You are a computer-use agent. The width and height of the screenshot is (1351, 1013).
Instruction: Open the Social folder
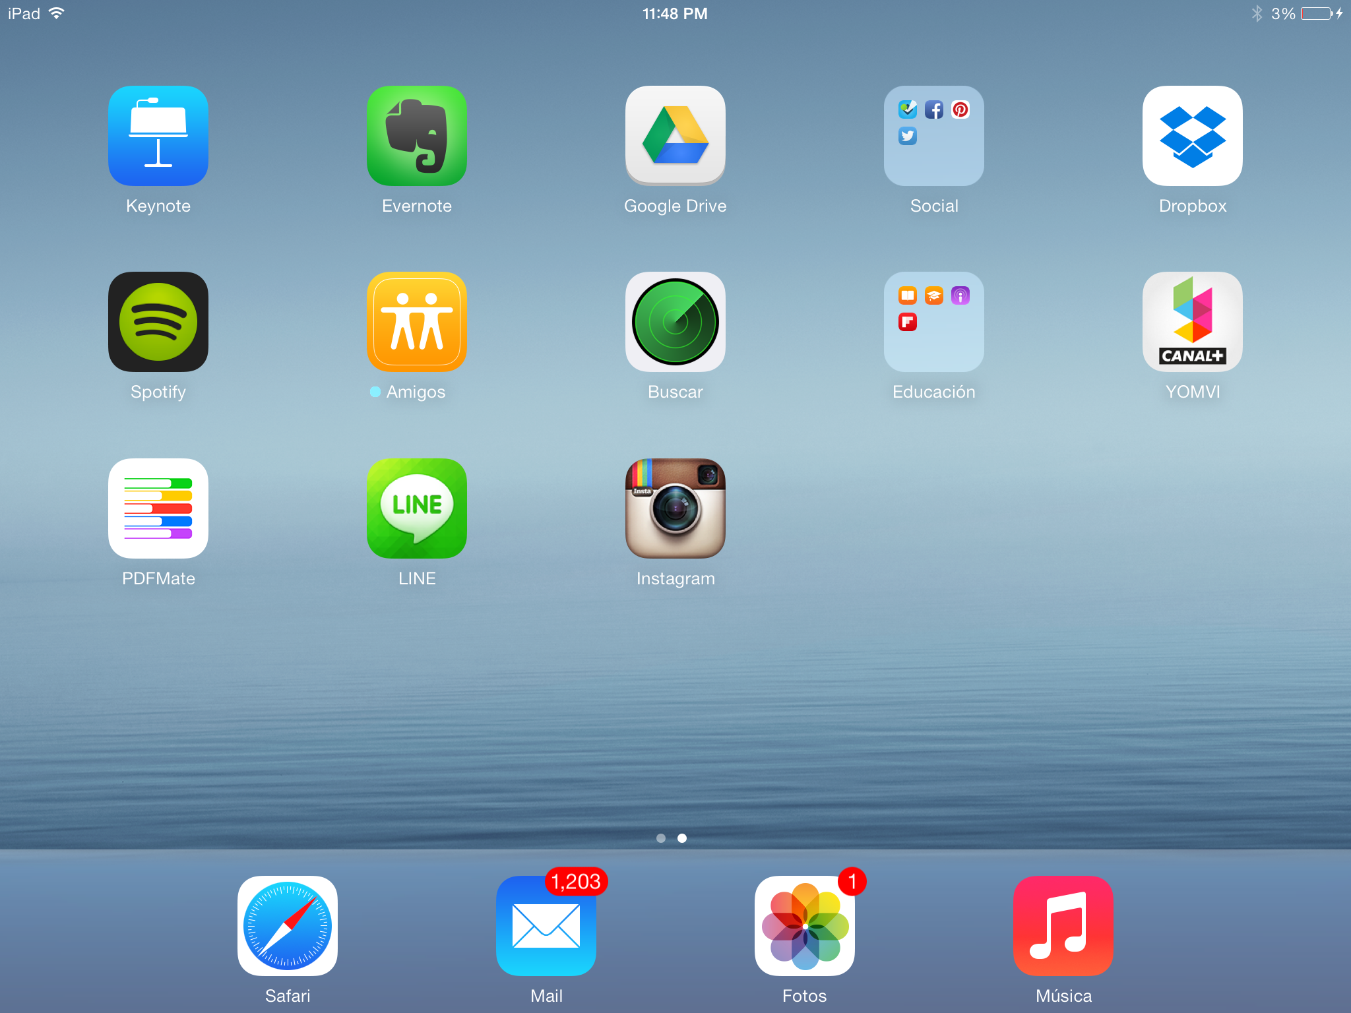(x=934, y=136)
